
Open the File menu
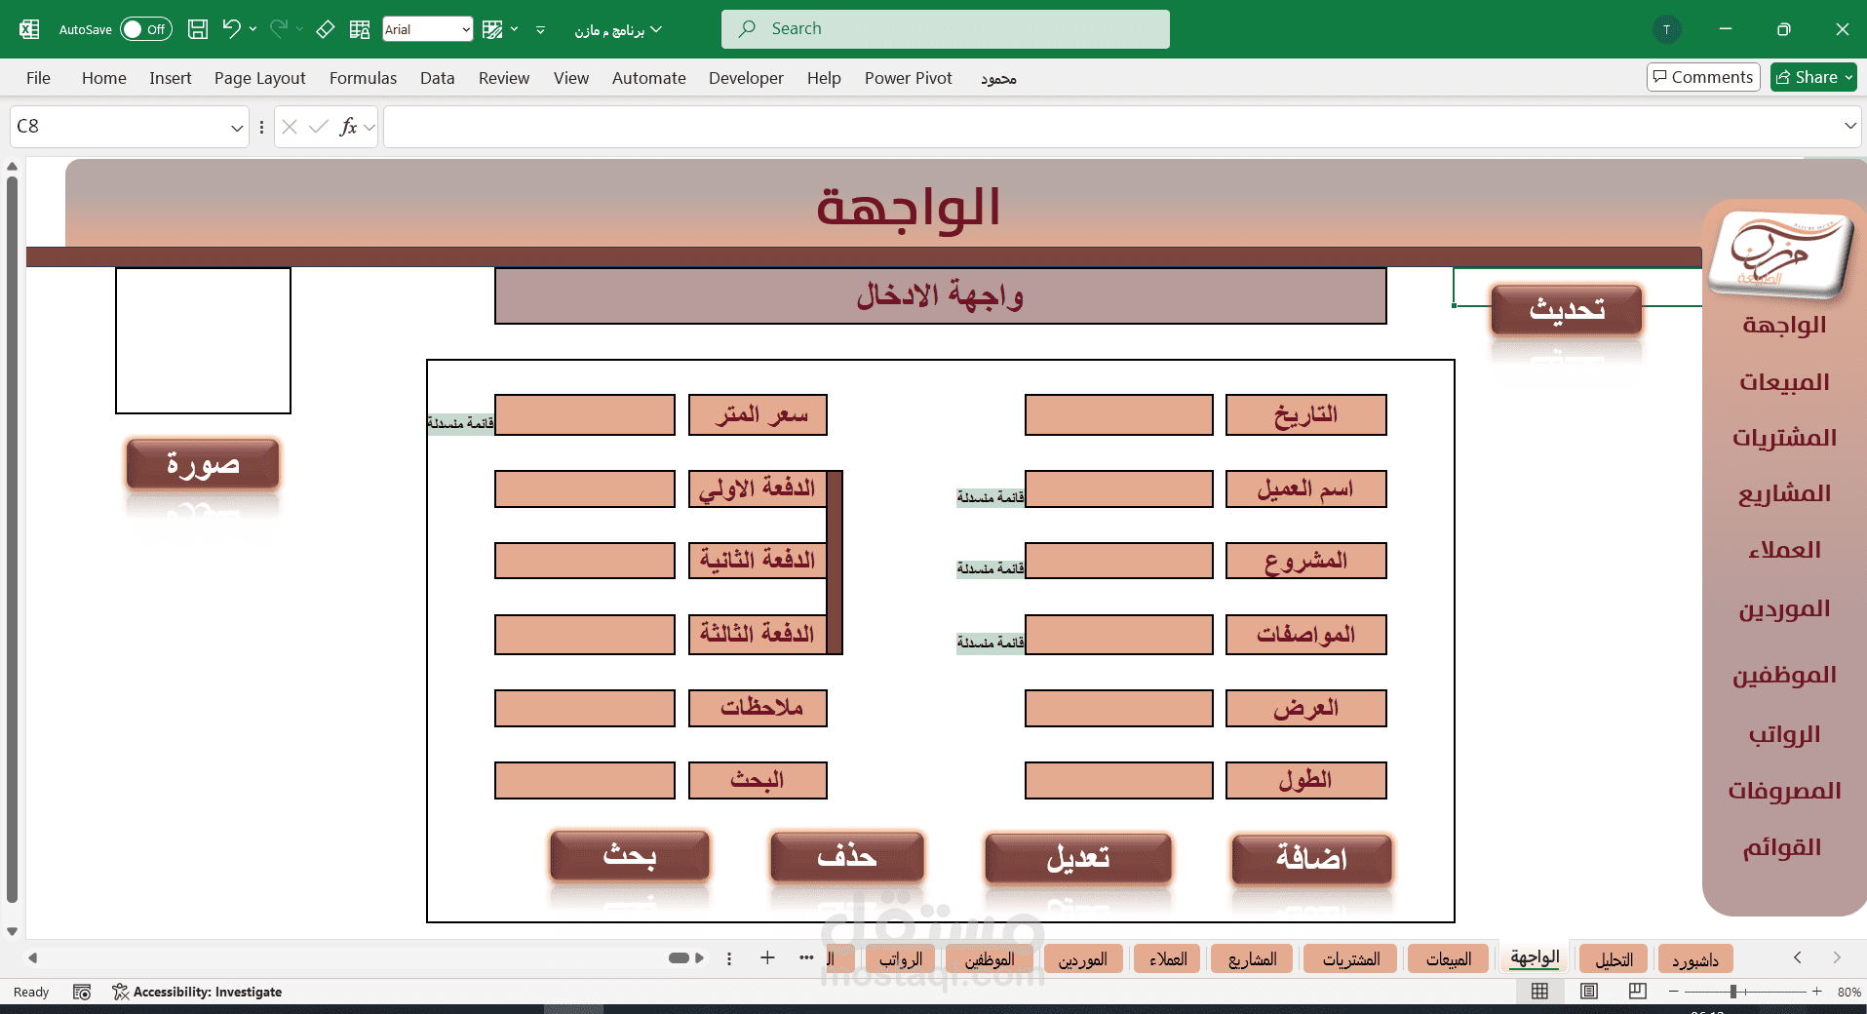(x=38, y=78)
